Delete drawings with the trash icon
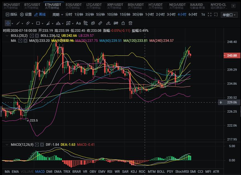 coord(130,23)
